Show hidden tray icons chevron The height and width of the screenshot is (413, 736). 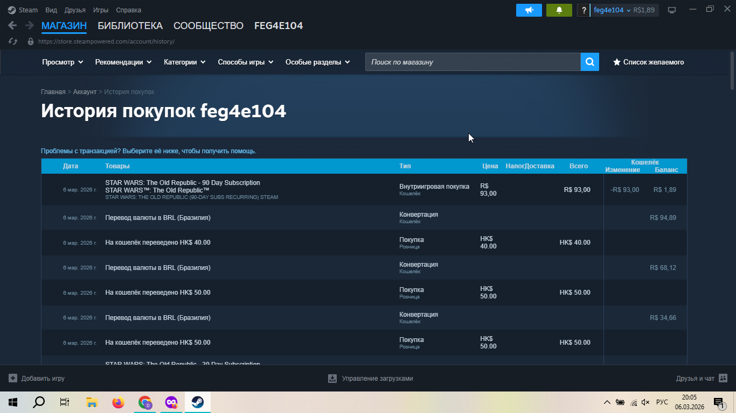[607, 402]
